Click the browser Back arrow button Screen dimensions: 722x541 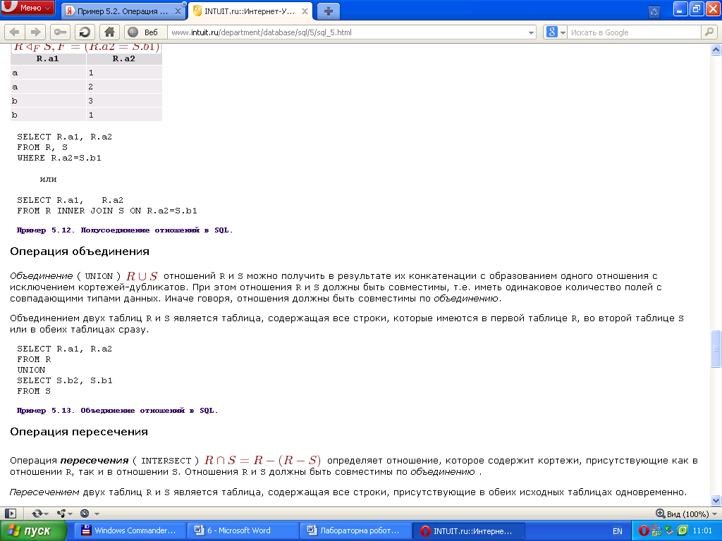click(15, 32)
